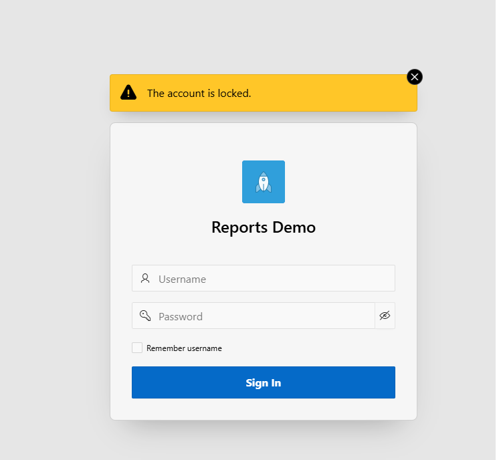The height and width of the screenshot is (460, 499).
Task: Click the warning triangle icon
Action: 128,93
